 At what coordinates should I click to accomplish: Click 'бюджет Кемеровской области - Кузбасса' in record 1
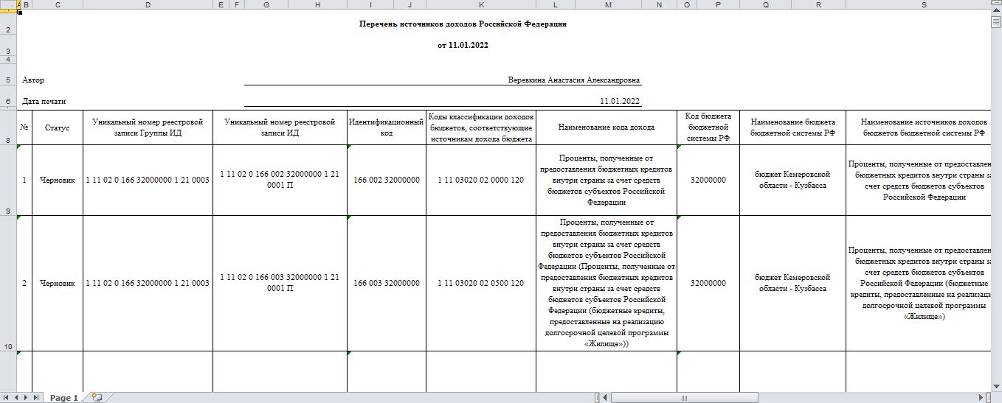point(793,180)
